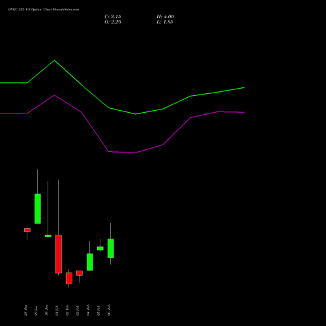Viewport: 326px width, 326px height.
Task: Click the green candle on 06 Feb
Action: pyautogui.click(x=111, y=248)
